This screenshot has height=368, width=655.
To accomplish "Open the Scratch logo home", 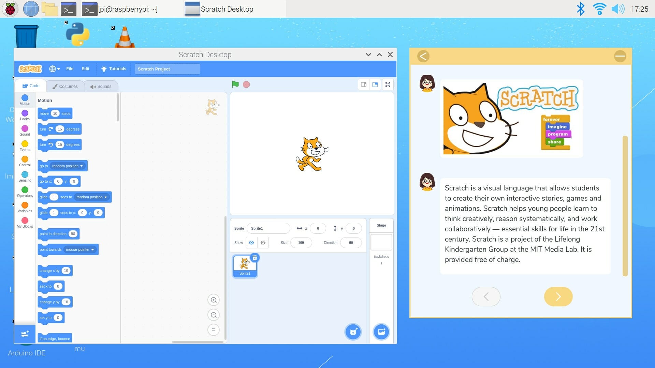I will click(30, 69).
